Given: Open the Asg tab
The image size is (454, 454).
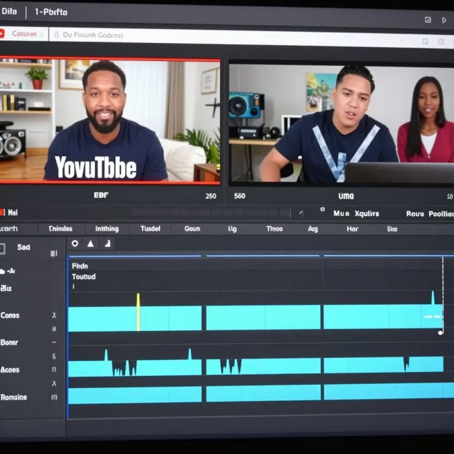Looking at the screenshot, I should [x=313, y=229].
